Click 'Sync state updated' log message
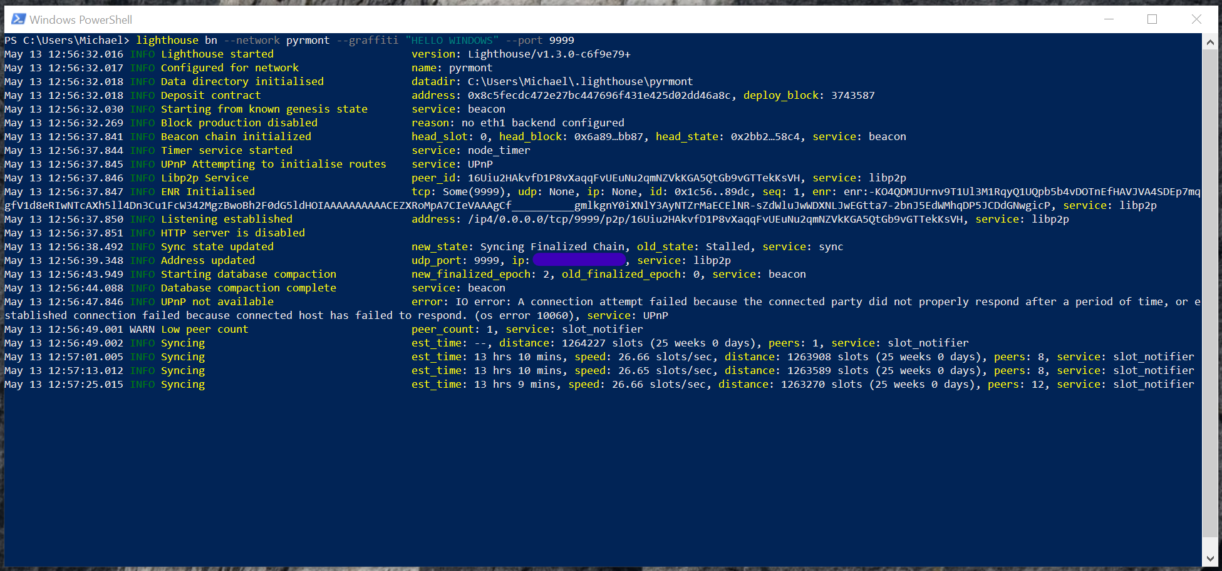Screen dimensions: 1222x571 217,246
